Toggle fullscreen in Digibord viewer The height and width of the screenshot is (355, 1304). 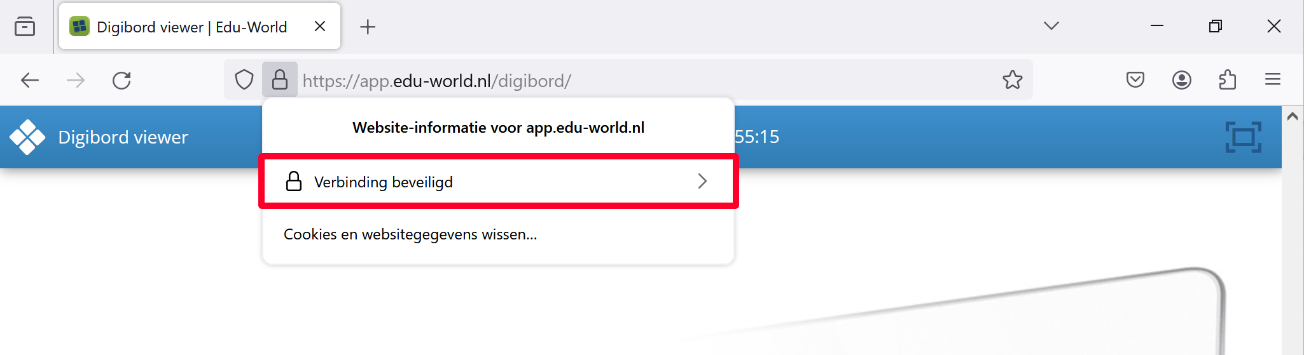point(1244,137)
